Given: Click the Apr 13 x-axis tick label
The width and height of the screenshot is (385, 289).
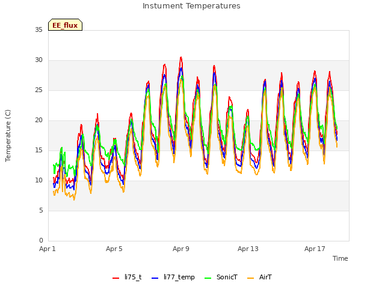Looking at the screenshot, I should click(x=248, y=249).
